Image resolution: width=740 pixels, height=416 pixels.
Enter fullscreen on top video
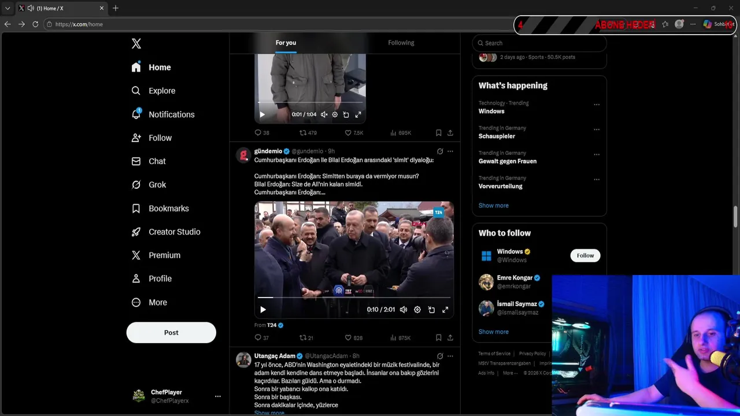(x=358, y=114)
